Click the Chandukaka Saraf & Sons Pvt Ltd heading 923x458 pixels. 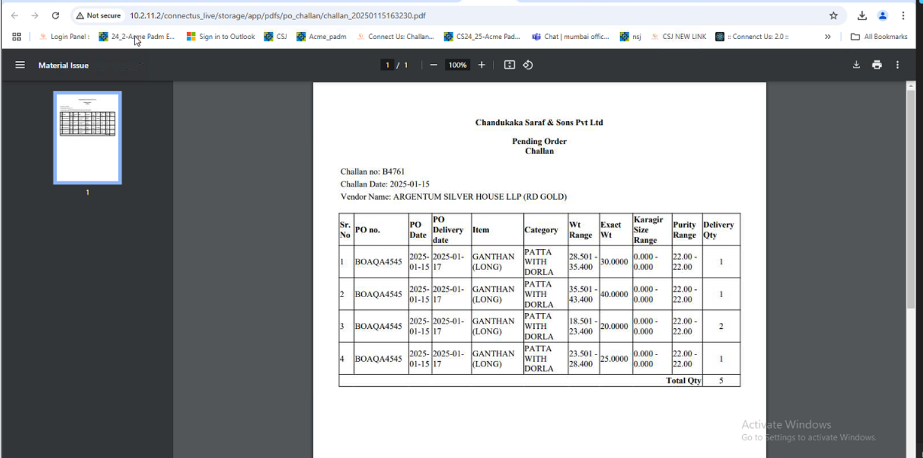(x=539, y=122)
